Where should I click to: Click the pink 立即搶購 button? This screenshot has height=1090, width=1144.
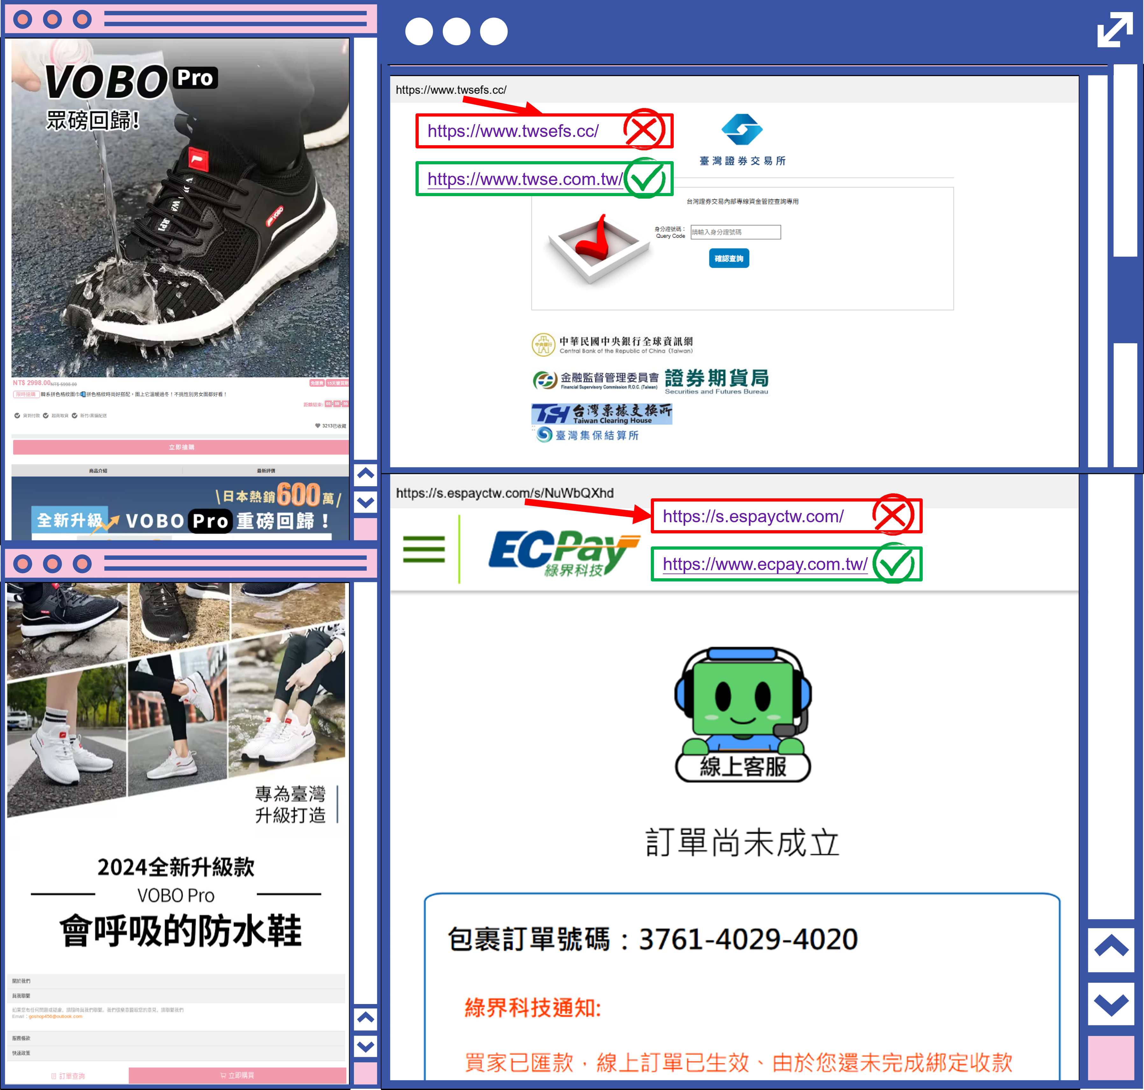pos(181,447)
